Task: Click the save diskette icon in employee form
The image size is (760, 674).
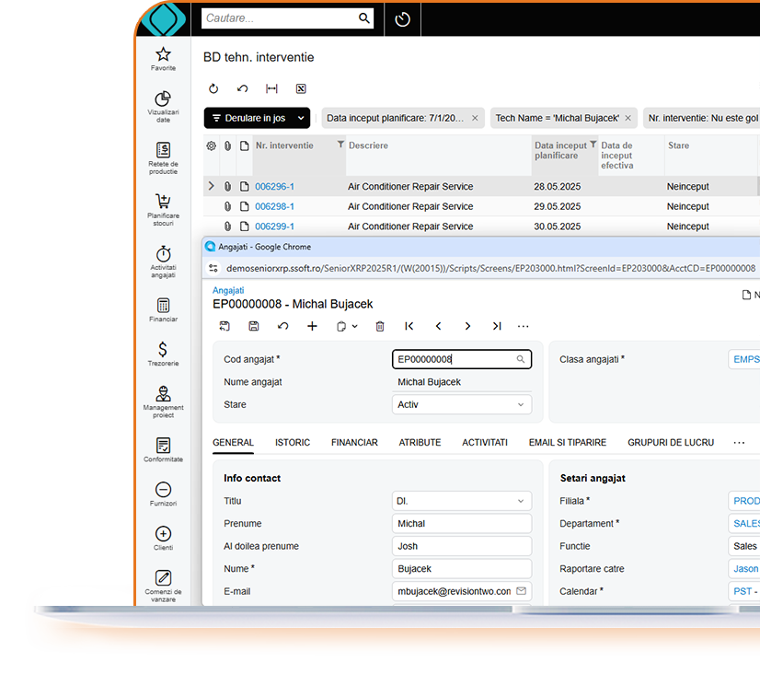Action: pos(254,326)
